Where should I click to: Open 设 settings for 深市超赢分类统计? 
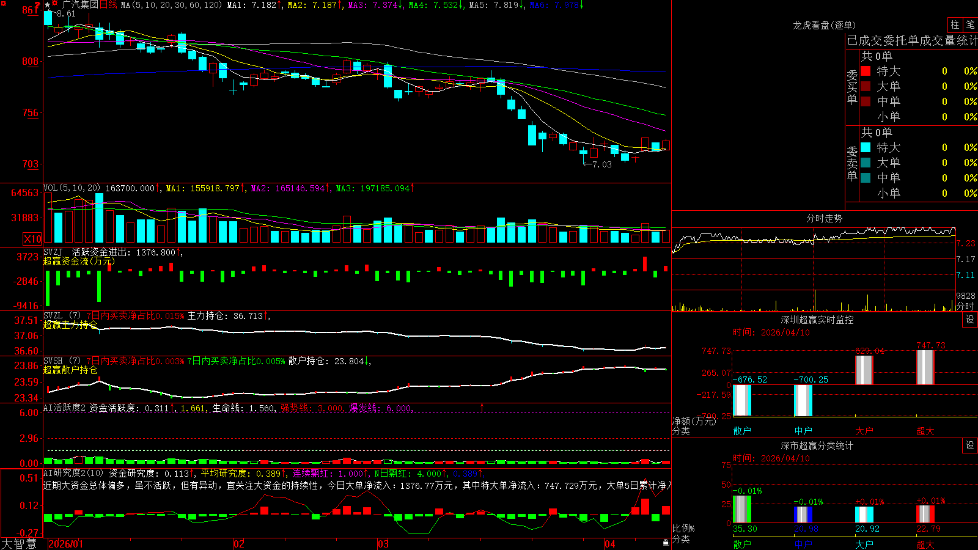pyautogui.click(x=970, y=446)
